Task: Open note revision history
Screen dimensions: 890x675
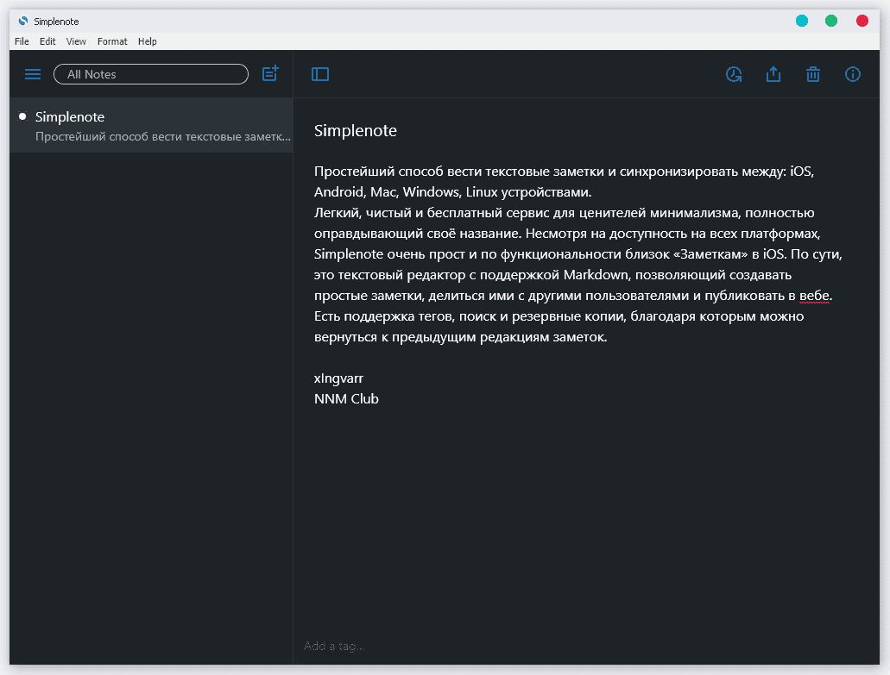Action: point(734,74)
